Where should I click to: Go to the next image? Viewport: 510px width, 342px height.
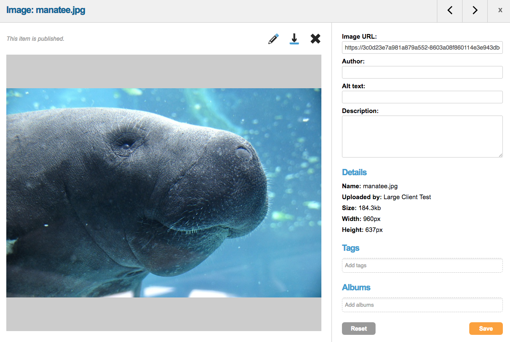[475, 11]
